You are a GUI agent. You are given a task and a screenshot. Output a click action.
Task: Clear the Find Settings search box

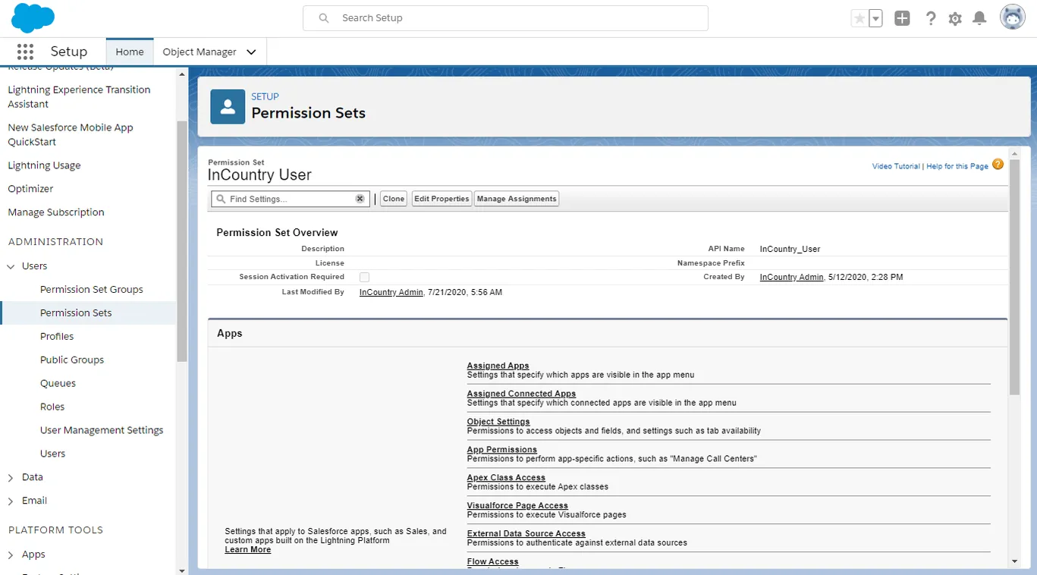360,199
